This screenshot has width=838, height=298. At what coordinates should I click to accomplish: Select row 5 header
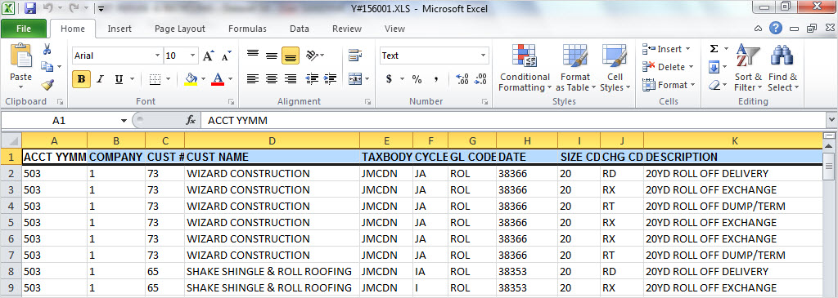tap(11, 222)
